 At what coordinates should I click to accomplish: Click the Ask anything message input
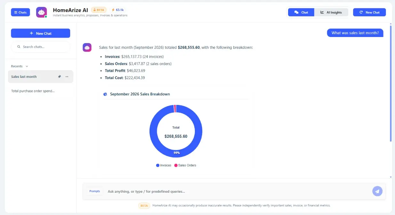[237, 191]
